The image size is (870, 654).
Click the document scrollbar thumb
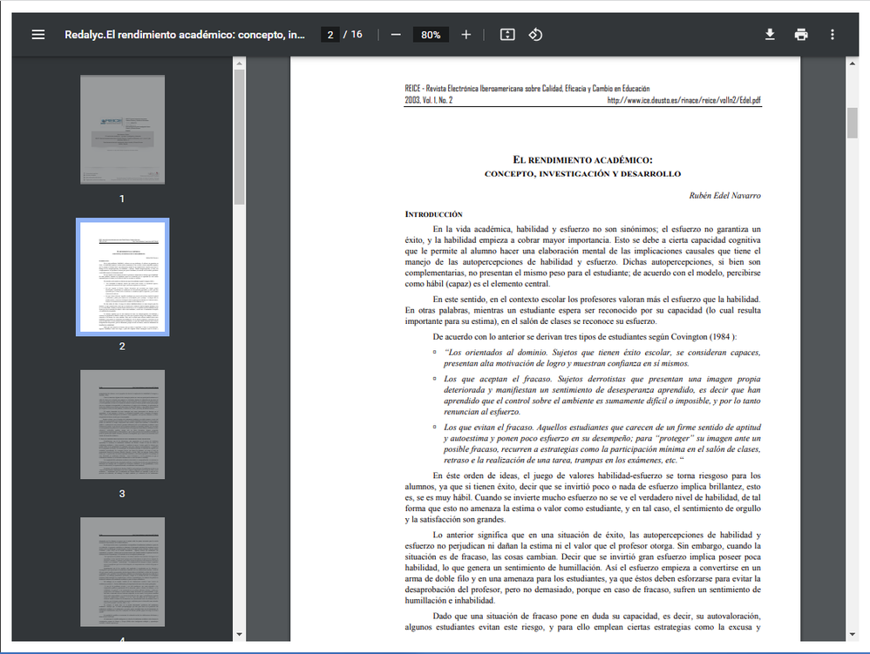[853, 123]
